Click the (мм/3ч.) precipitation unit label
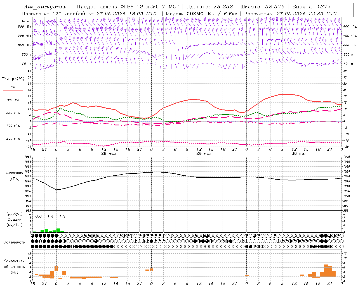 point(15,214)
